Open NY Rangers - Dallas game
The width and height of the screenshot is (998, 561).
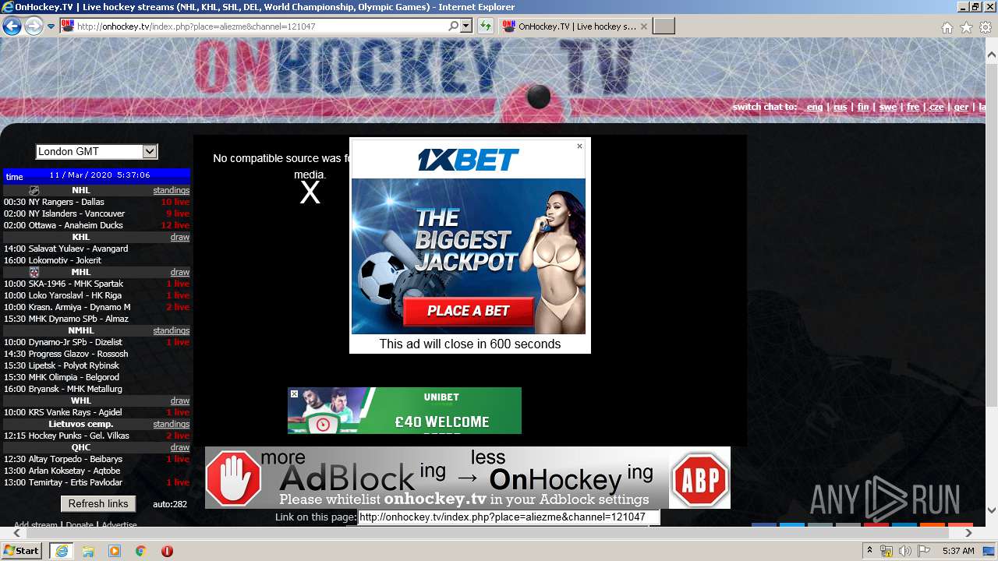click(66, 202)
